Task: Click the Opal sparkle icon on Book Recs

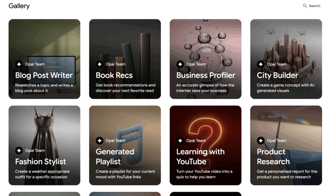Action: pos(100,64)
